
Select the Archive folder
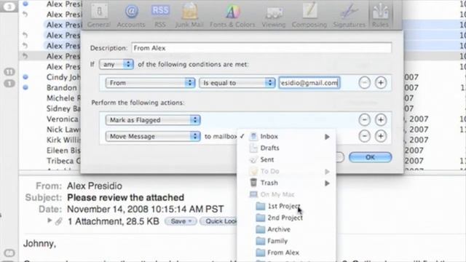(x=286, y=229)
